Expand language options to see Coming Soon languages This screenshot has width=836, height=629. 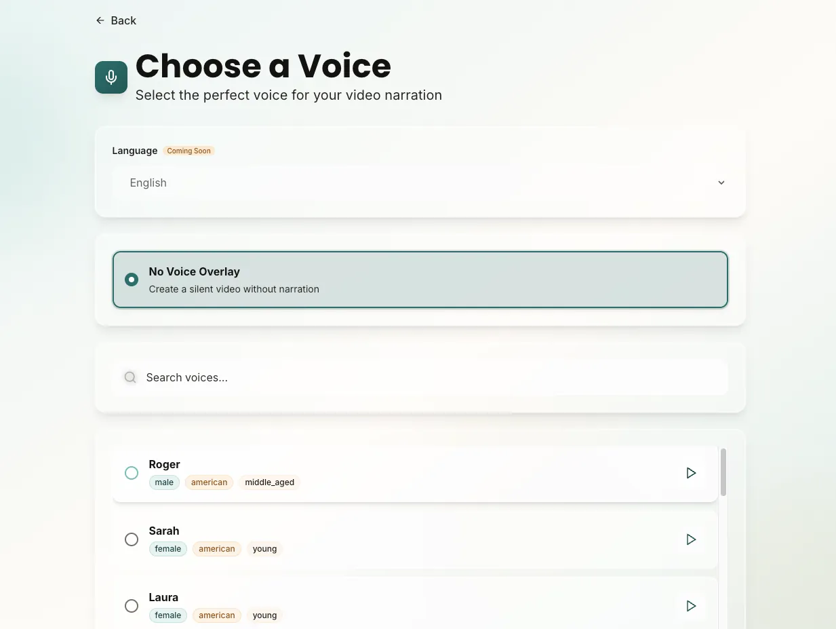coord(420,183)
